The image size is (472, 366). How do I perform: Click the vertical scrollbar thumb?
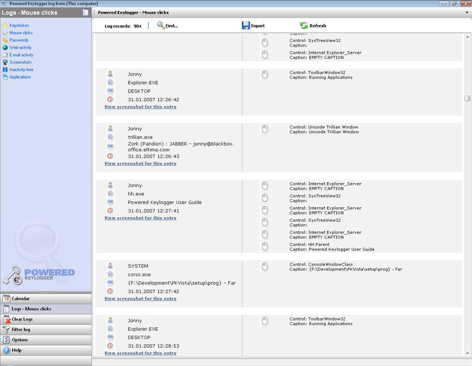tap(467, 98)
